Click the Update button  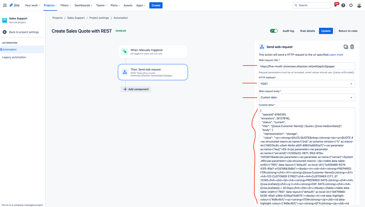point(326,31)
